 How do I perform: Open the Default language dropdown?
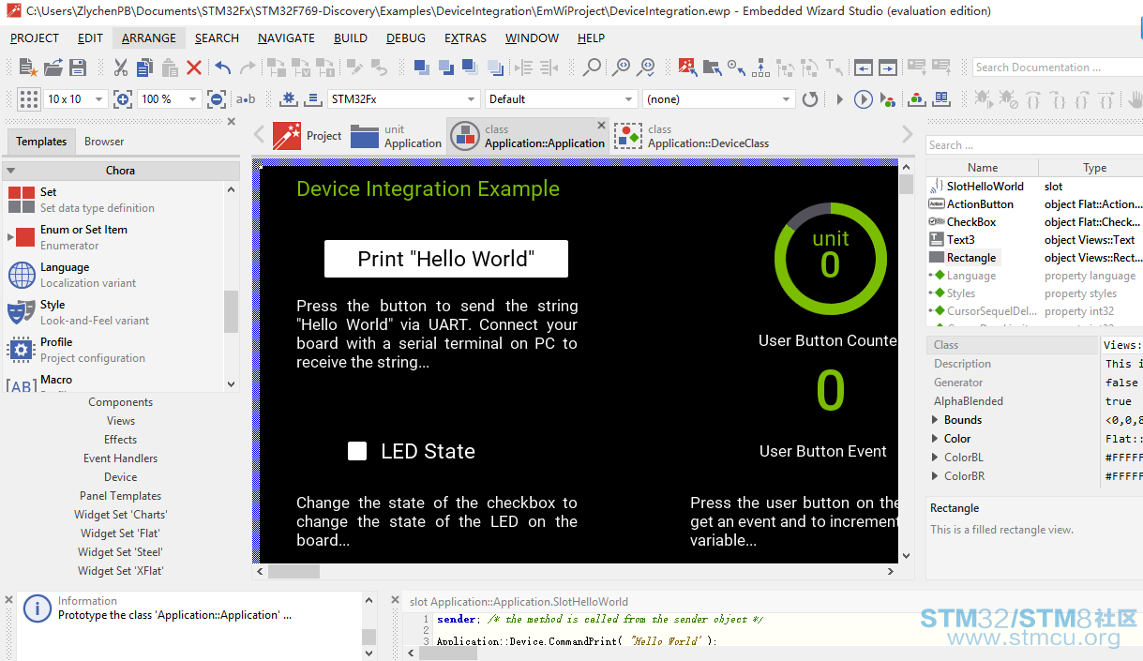click(x=562, y=99)
